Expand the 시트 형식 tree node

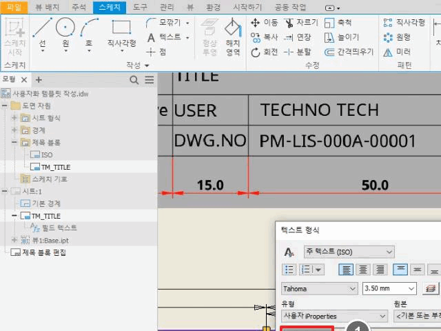coord(14,118)
